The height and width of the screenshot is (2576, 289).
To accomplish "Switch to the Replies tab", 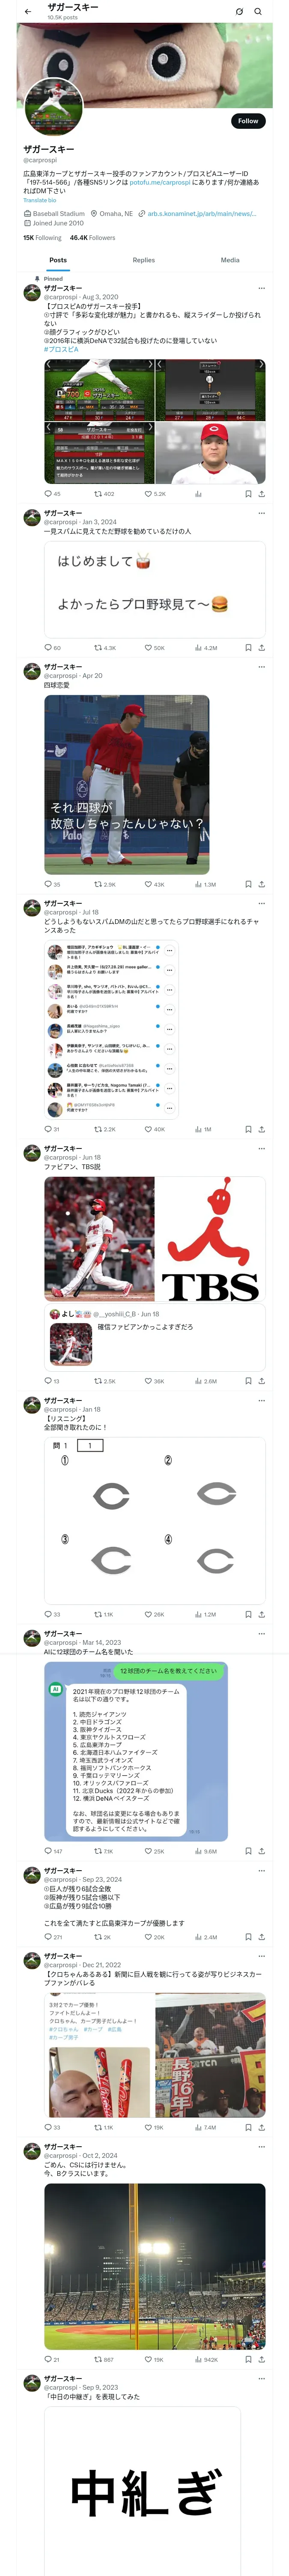I will pos(143,260).
